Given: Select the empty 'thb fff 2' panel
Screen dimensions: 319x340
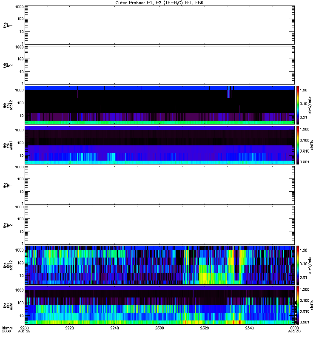Looking at the screenshot, I should click(x=159, y=65).
